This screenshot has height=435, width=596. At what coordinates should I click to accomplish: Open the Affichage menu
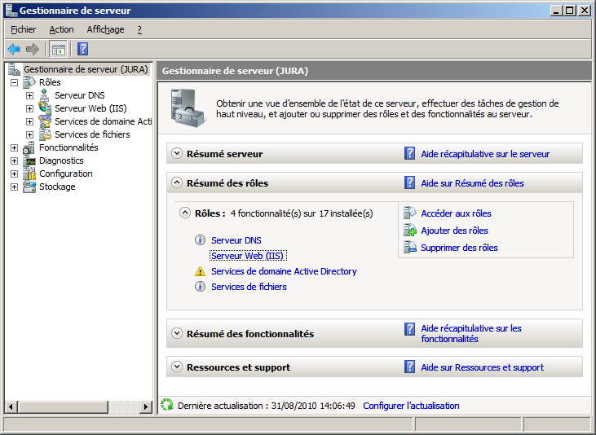point(105,29)
